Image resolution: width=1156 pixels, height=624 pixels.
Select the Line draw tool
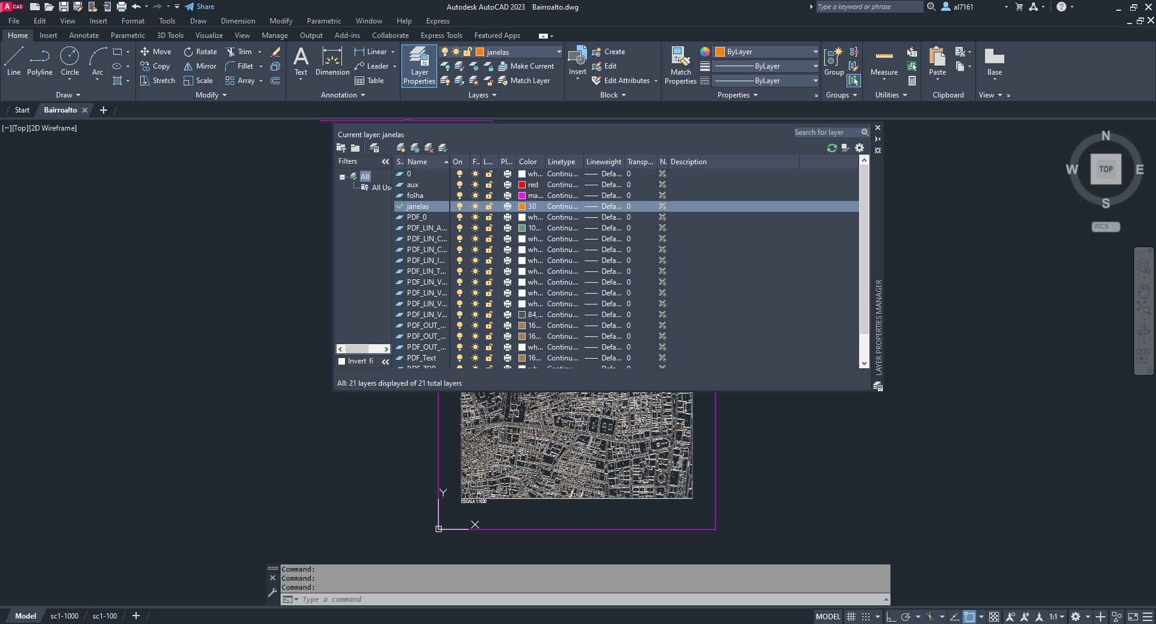(14, 61)
